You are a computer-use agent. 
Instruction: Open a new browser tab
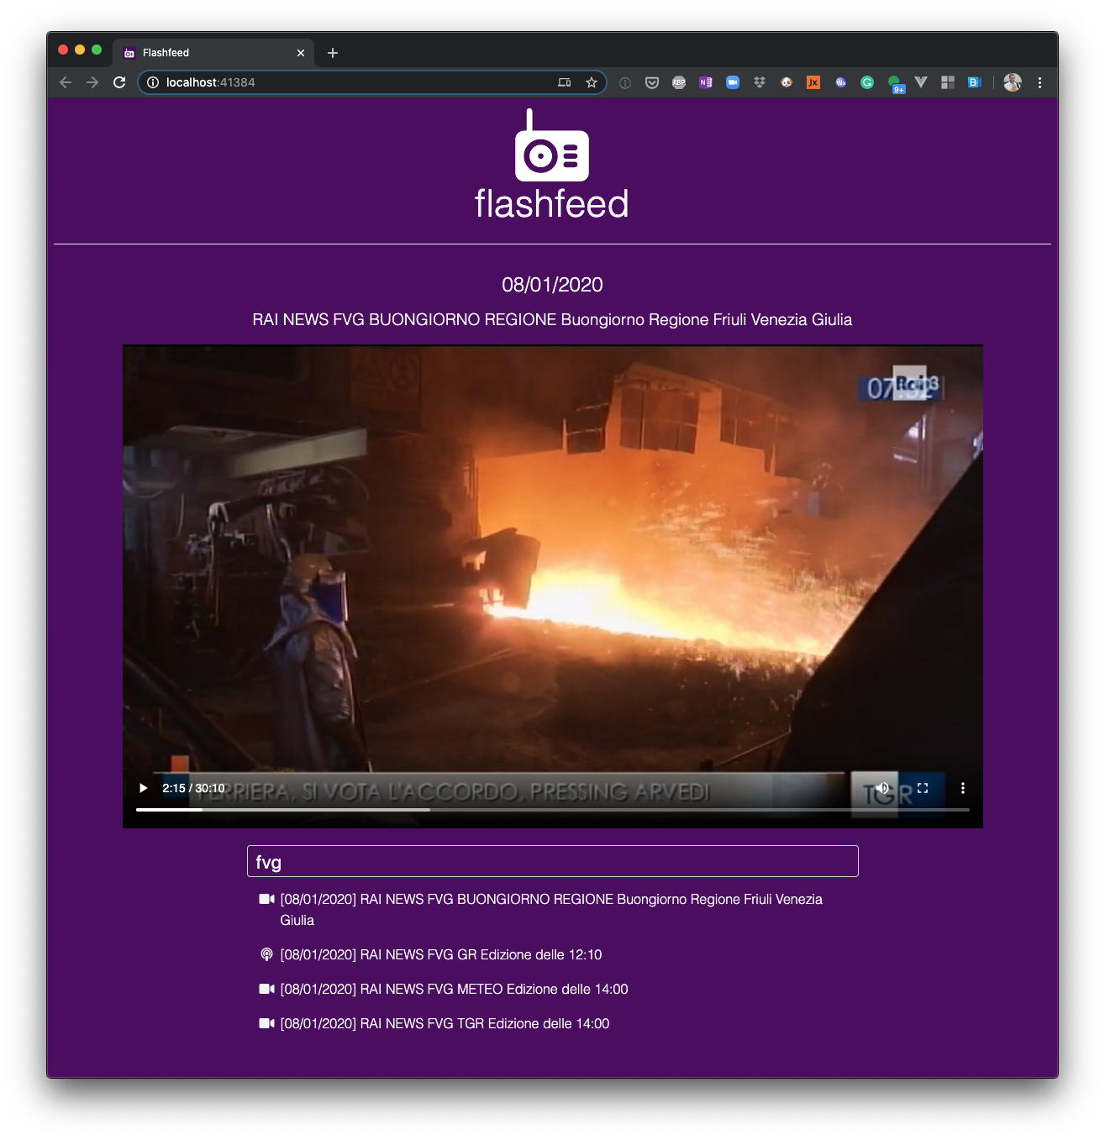point(333,53)
